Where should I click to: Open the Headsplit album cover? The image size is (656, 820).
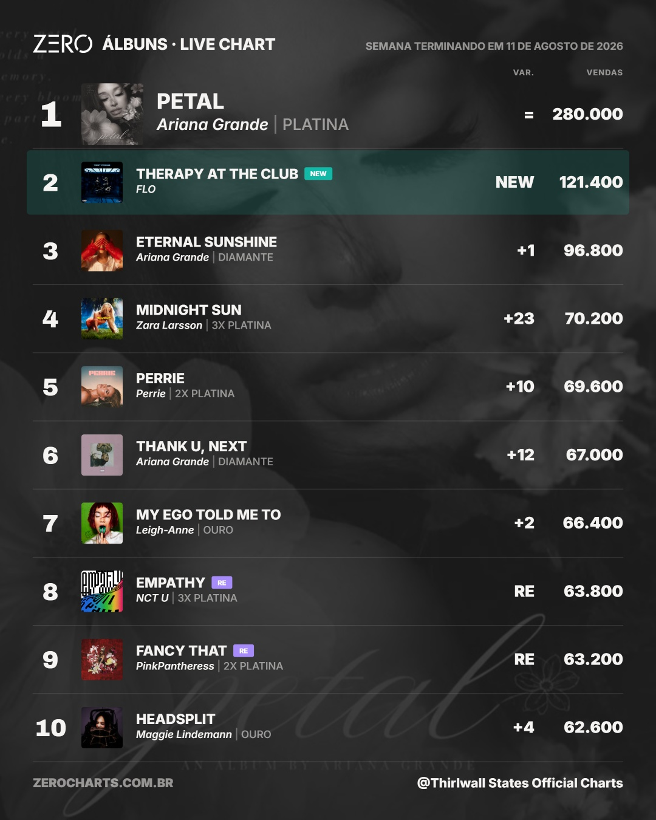click(x=102, y=727)
